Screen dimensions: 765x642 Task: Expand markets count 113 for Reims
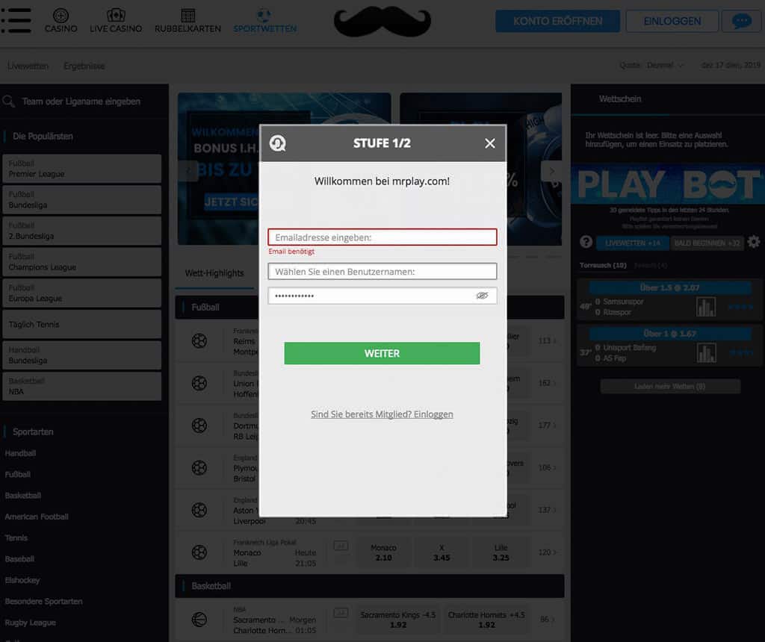547,340
